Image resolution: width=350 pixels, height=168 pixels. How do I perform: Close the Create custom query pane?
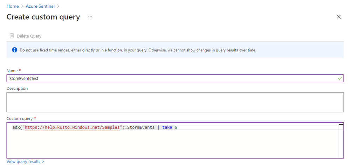point(339,17)
